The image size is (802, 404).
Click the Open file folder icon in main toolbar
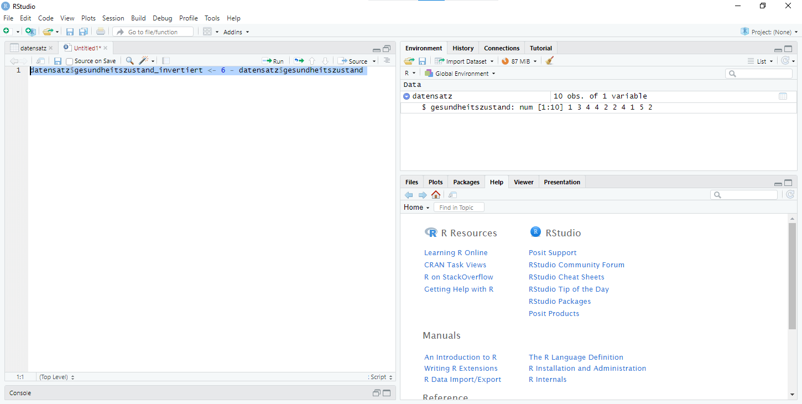48,32
